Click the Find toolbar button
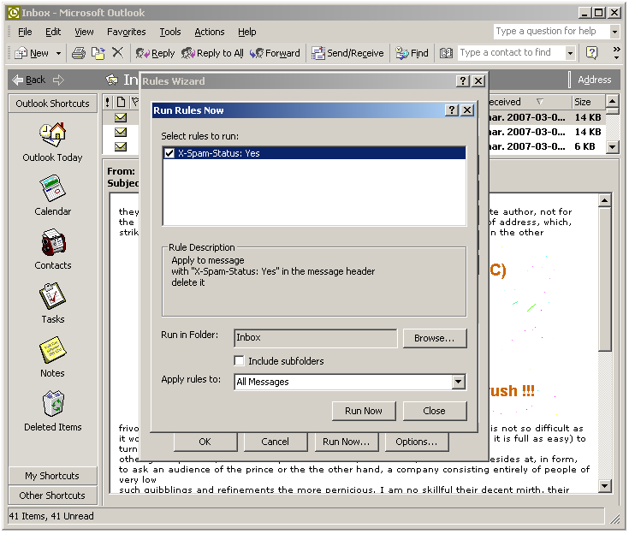The height and width of the screenshot is (534, 629). 412,53
